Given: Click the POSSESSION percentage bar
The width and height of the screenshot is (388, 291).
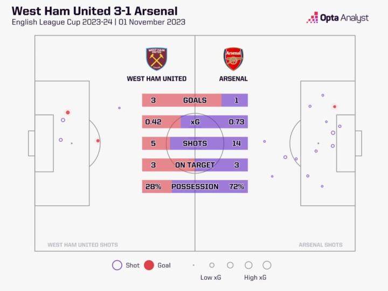Looking at the screenshot, I should [195, 186].
